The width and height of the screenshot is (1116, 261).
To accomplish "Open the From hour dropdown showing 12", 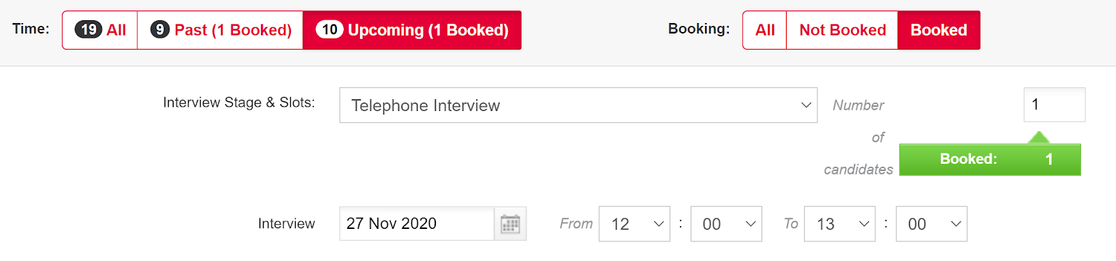I will (634, 224).
